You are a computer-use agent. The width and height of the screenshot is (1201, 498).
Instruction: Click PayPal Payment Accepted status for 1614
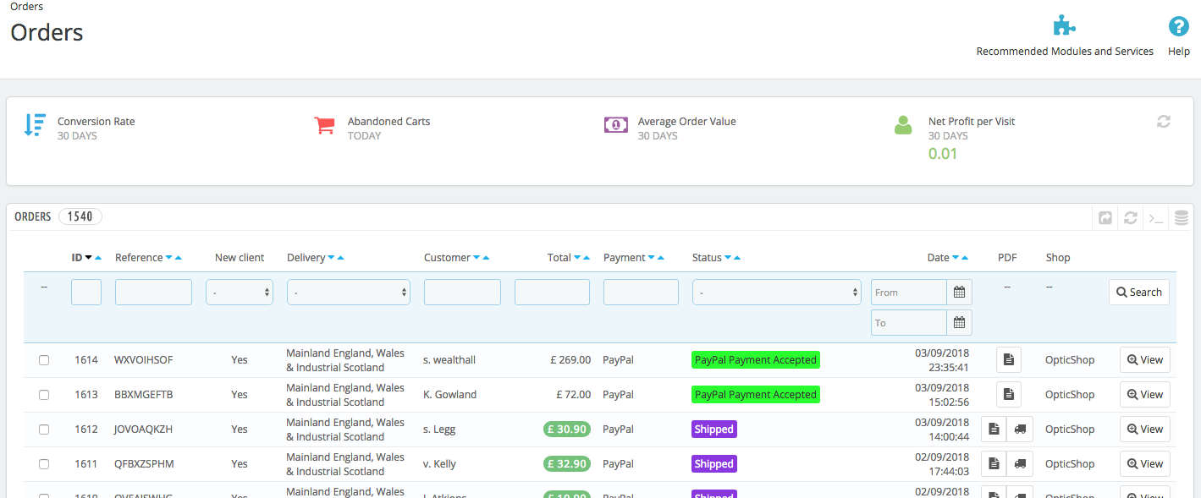coord(756,360)
